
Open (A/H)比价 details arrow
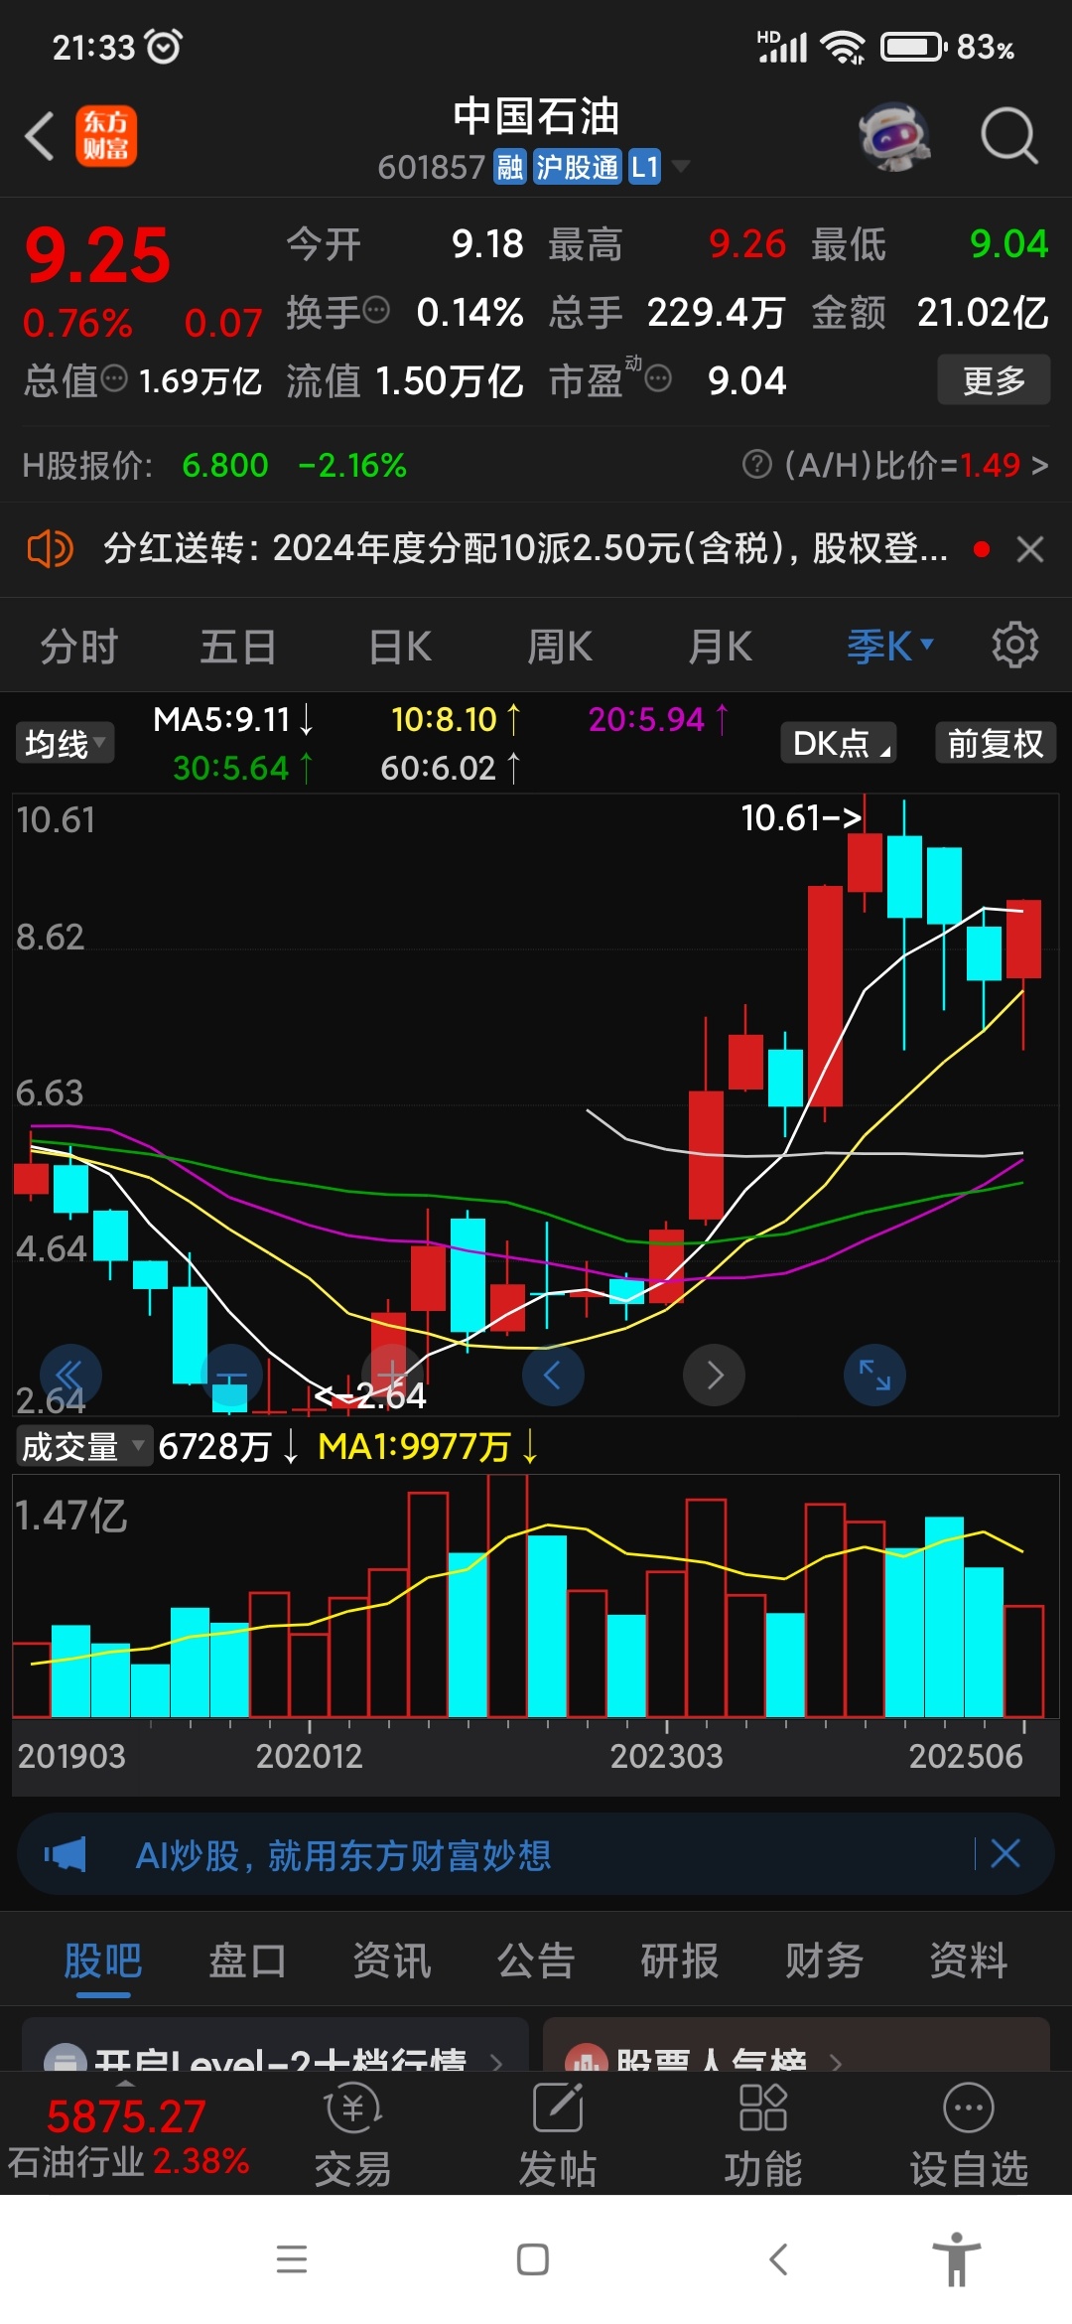tap(1039, 465)
